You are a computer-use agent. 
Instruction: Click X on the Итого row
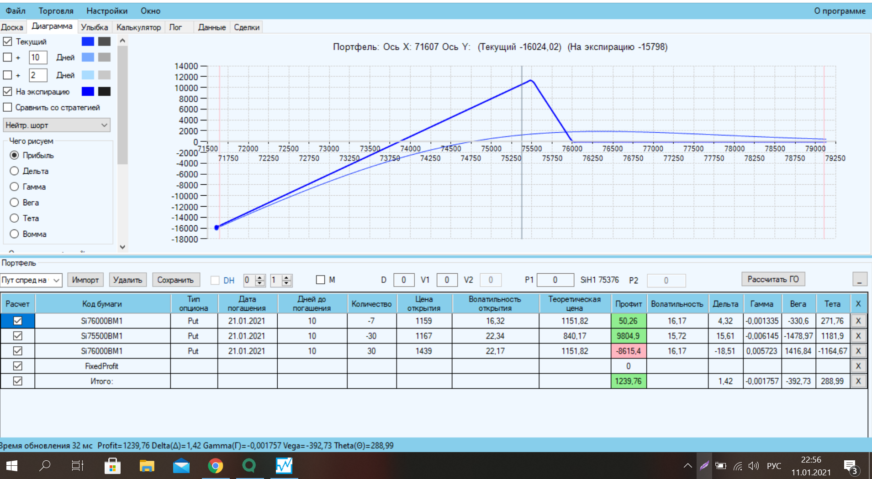(858, 381)
